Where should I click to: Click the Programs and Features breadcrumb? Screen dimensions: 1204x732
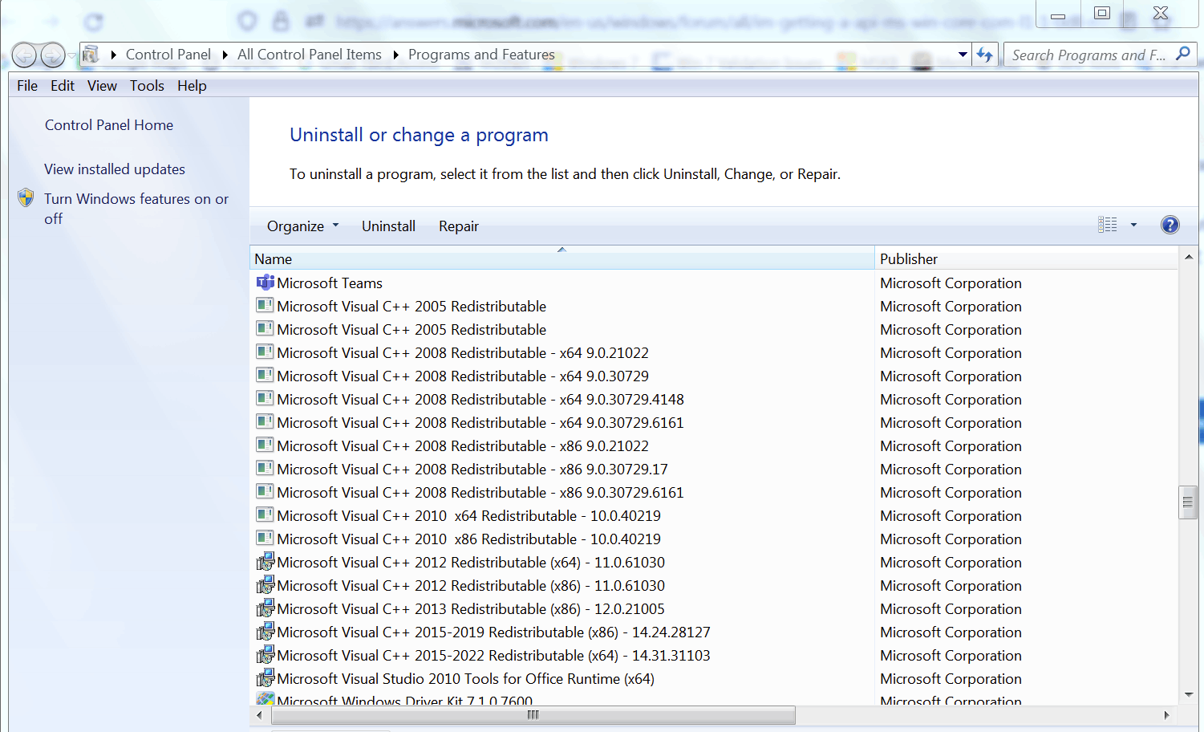[x=481, y=55]
